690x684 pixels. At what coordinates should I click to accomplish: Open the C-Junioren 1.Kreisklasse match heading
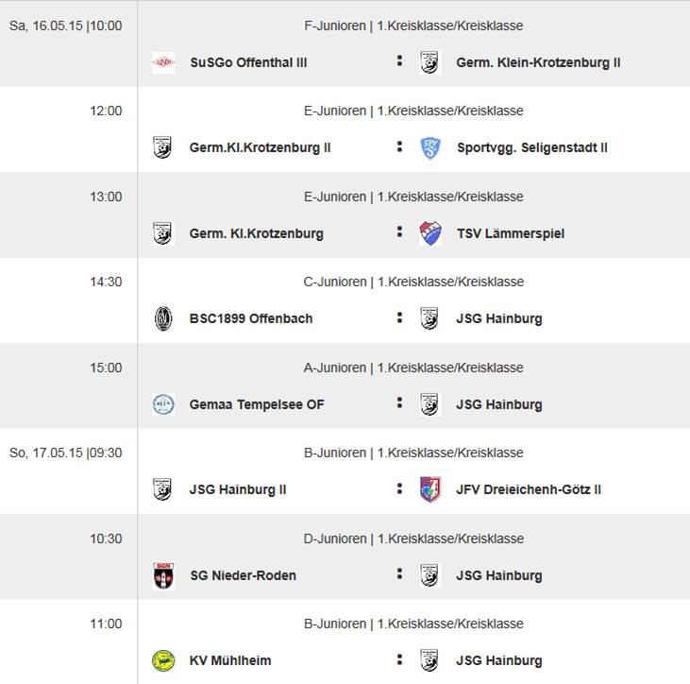pos(413,282)
